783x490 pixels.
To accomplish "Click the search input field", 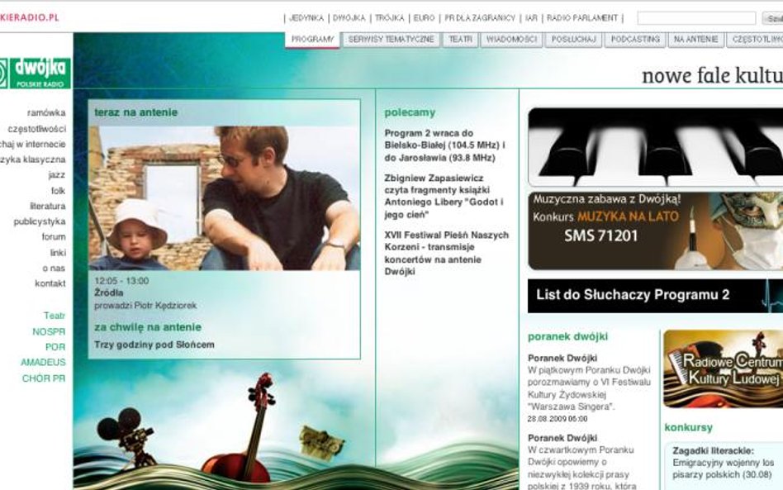I will click(696, 18).
